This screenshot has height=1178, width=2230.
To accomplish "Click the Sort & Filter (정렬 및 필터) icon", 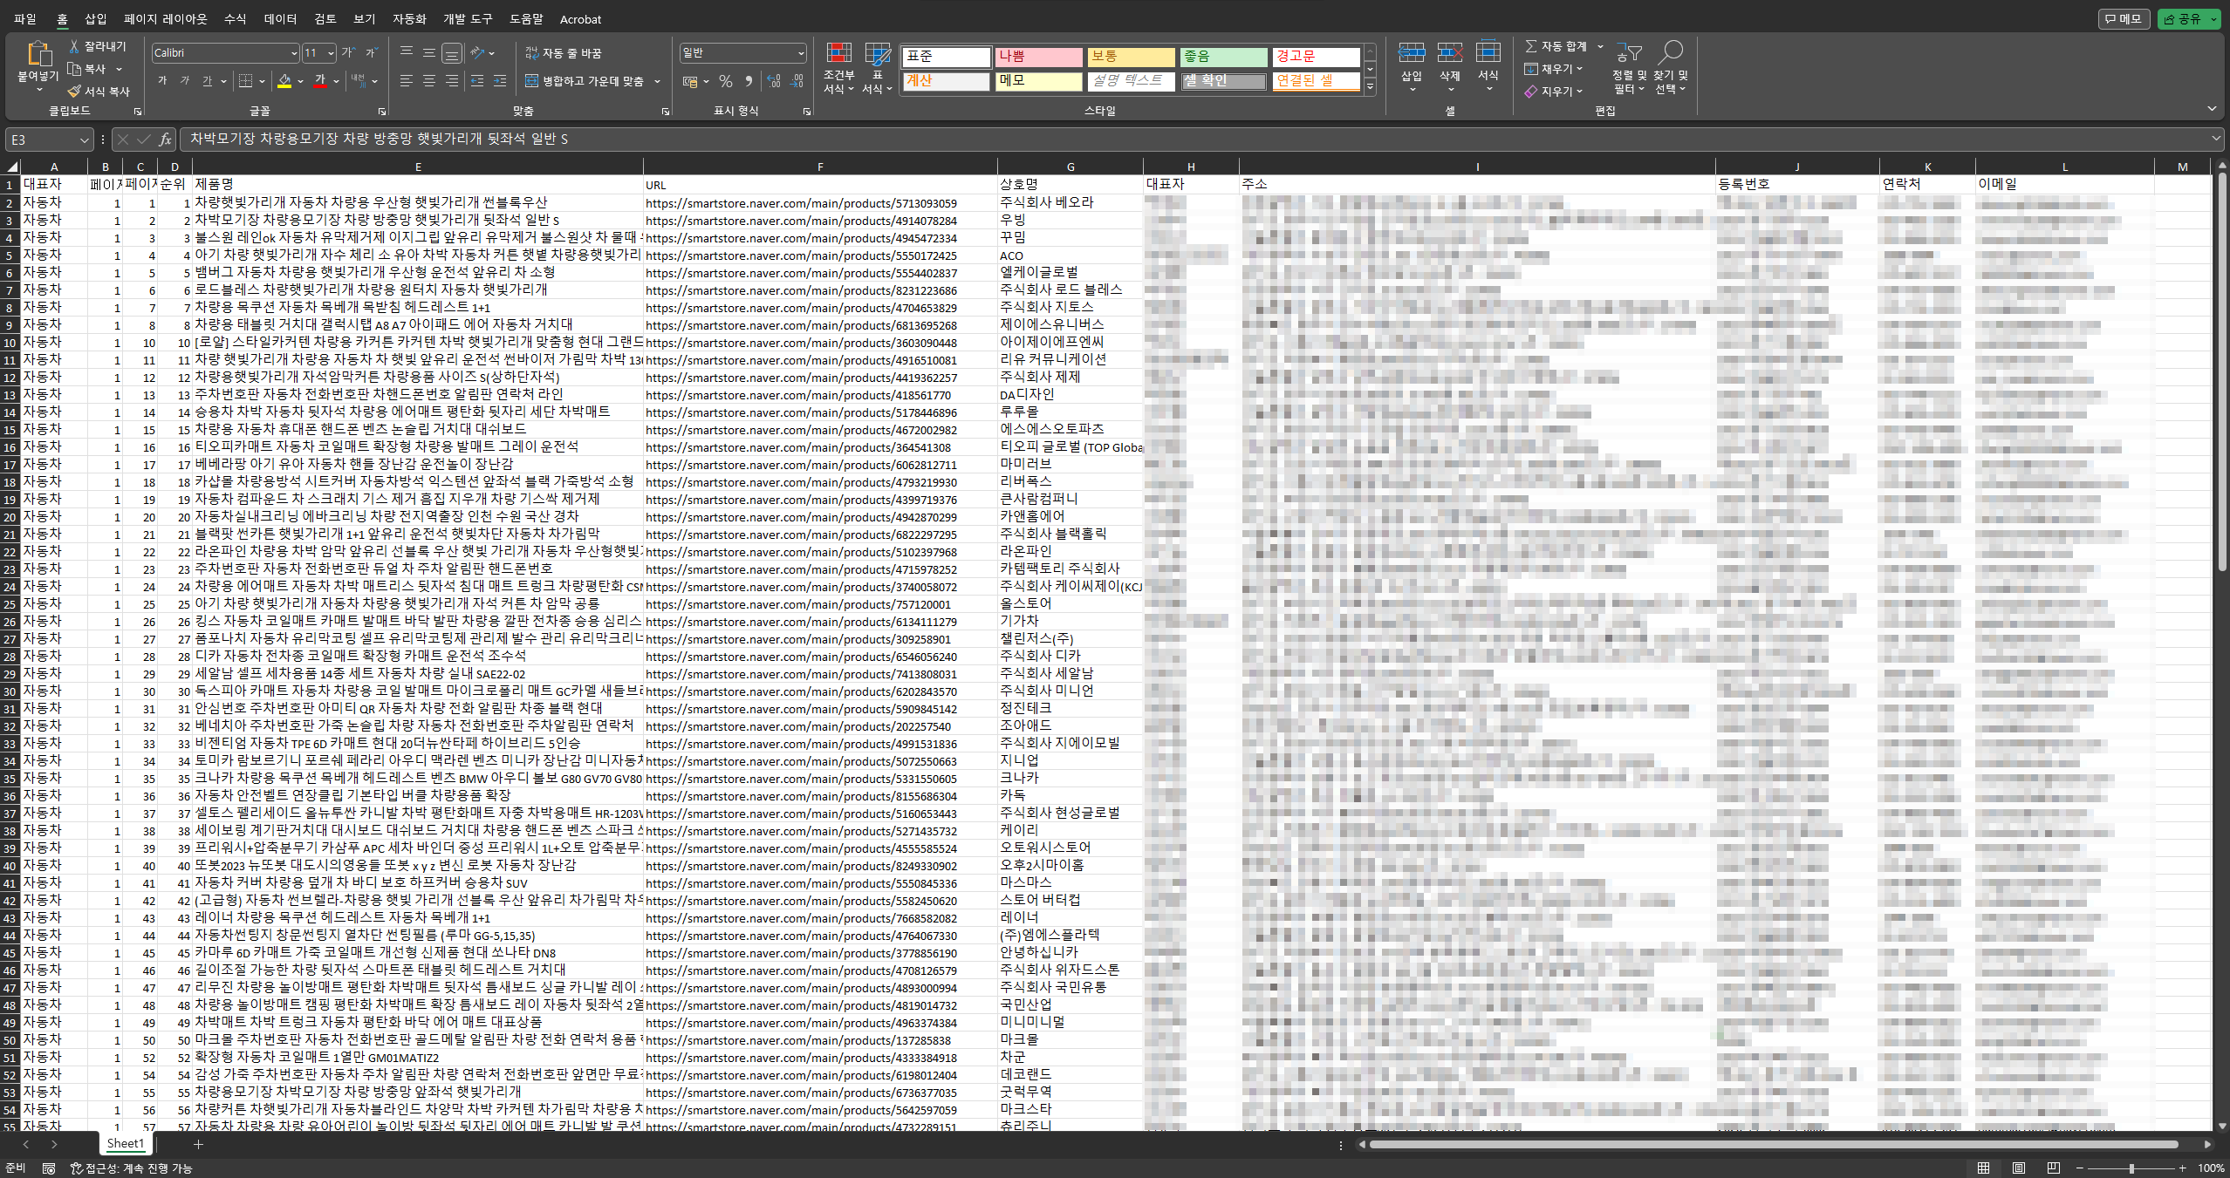I will (1628, 54).
